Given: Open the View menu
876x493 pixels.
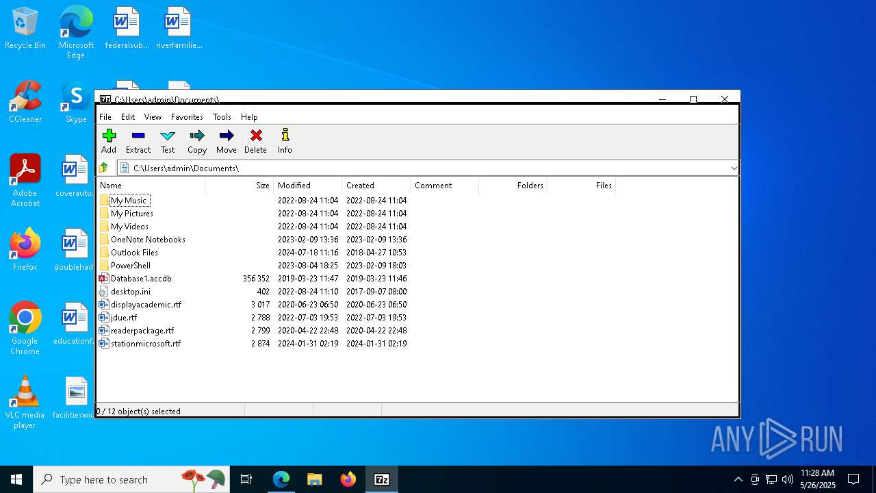Looking at the screenshot, I should pyautogui.click(x=153, y=117).
